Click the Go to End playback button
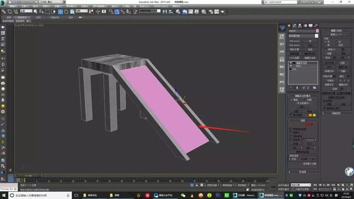This screenshot has height=199, width=354. pyautogui.click(x=333, y=185)
